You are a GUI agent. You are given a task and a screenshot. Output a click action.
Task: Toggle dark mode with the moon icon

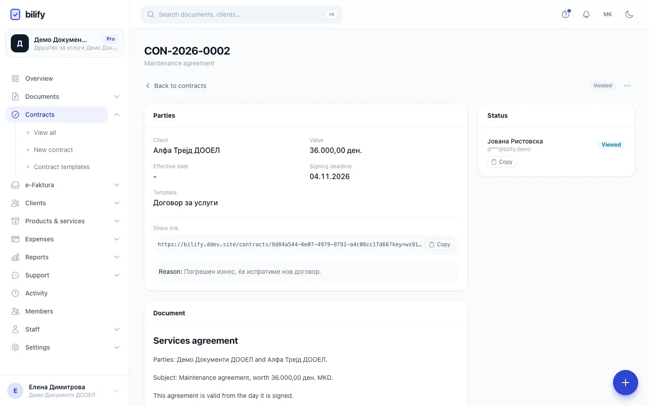[x=629, y=14]
